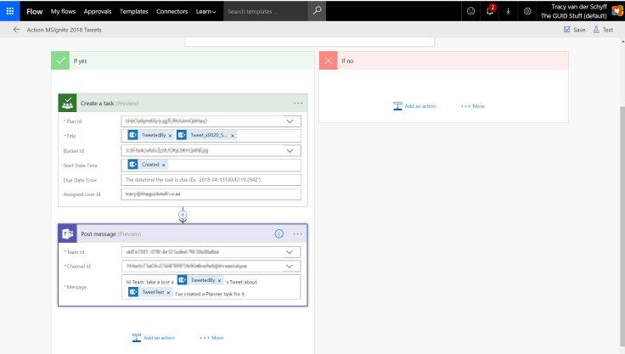625x354 pixels.
Task: Open notifications bell icon
Action: click(490, 11)
